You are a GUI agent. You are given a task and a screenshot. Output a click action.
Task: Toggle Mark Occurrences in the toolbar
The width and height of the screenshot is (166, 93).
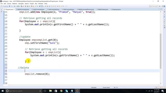tap(42, 6)
